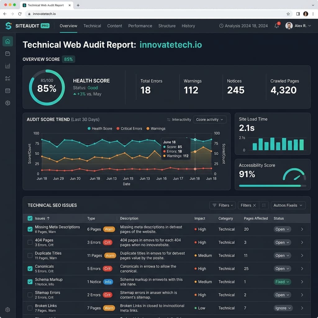
Task: Open the sidebar checklist icon
Action: (8, 78)
